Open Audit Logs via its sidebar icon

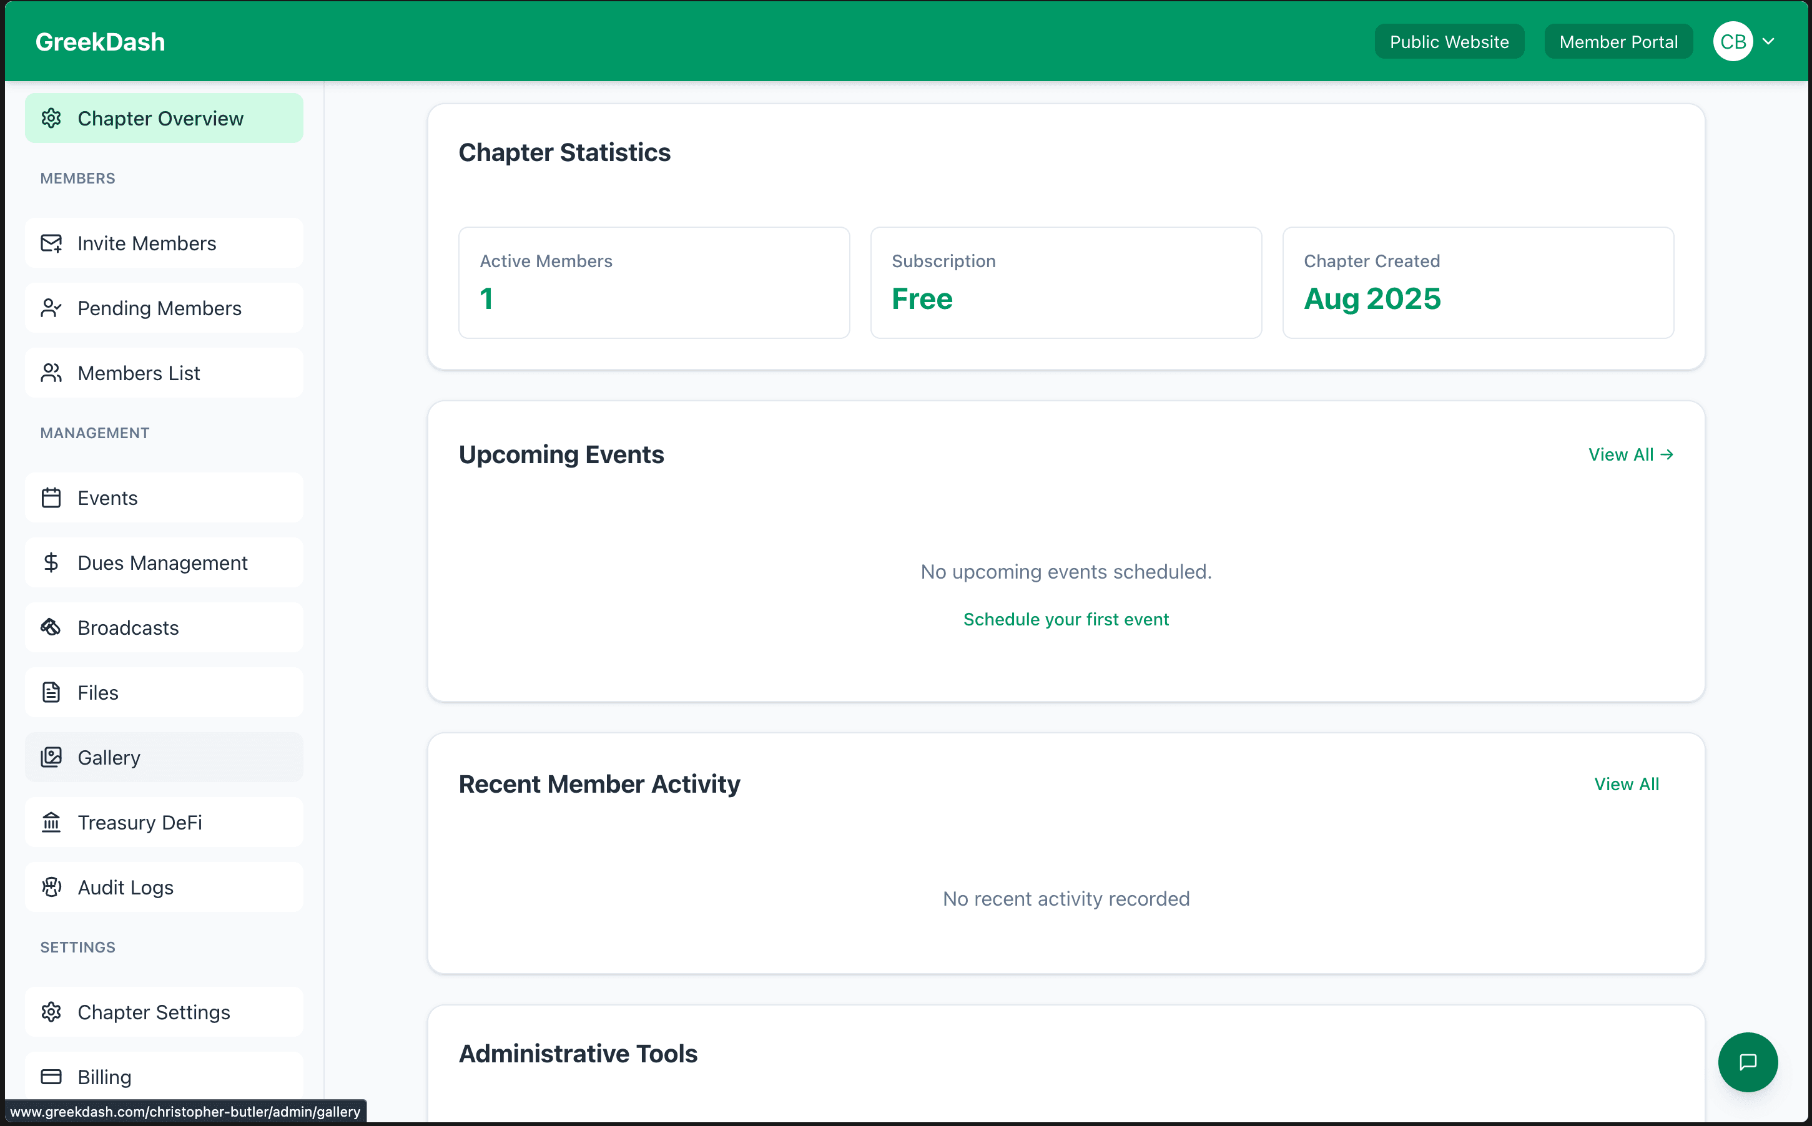51,887
